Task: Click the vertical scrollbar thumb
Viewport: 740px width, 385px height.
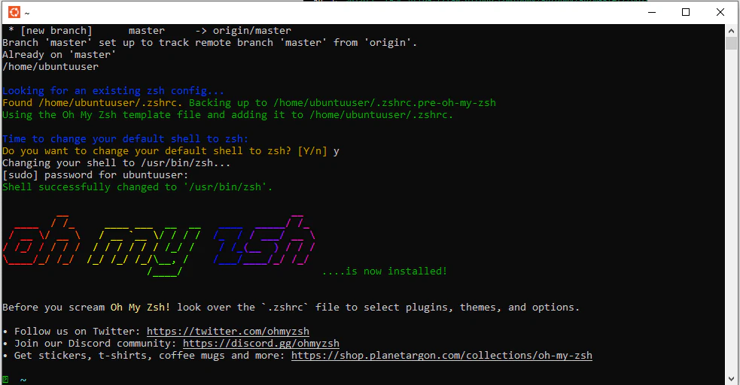Action: pos(731,43)
